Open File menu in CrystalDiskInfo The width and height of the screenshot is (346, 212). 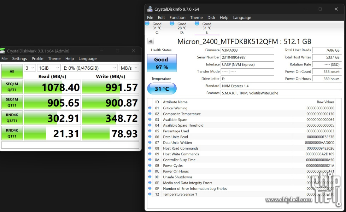(x=150, y=17)
